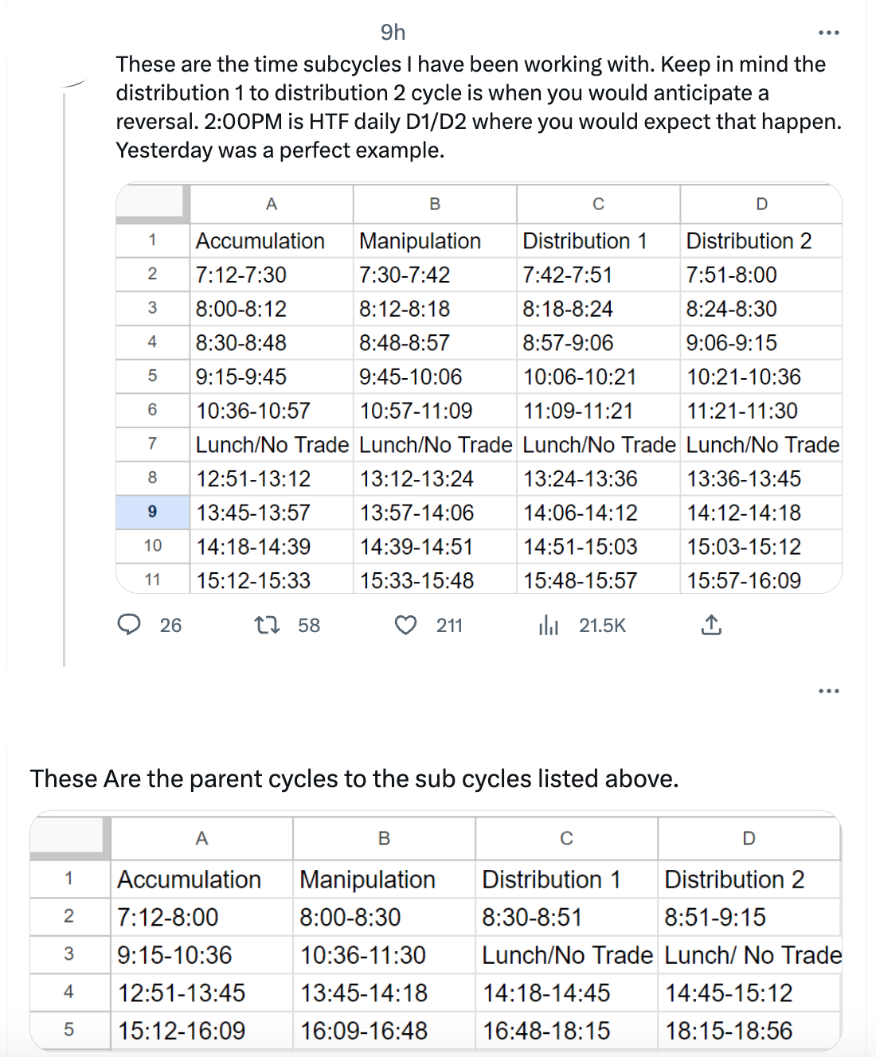Image resolution: width=876 pixels, height=1057 pixels.
Task: Click the first post's text body
Action: point(478,107)
